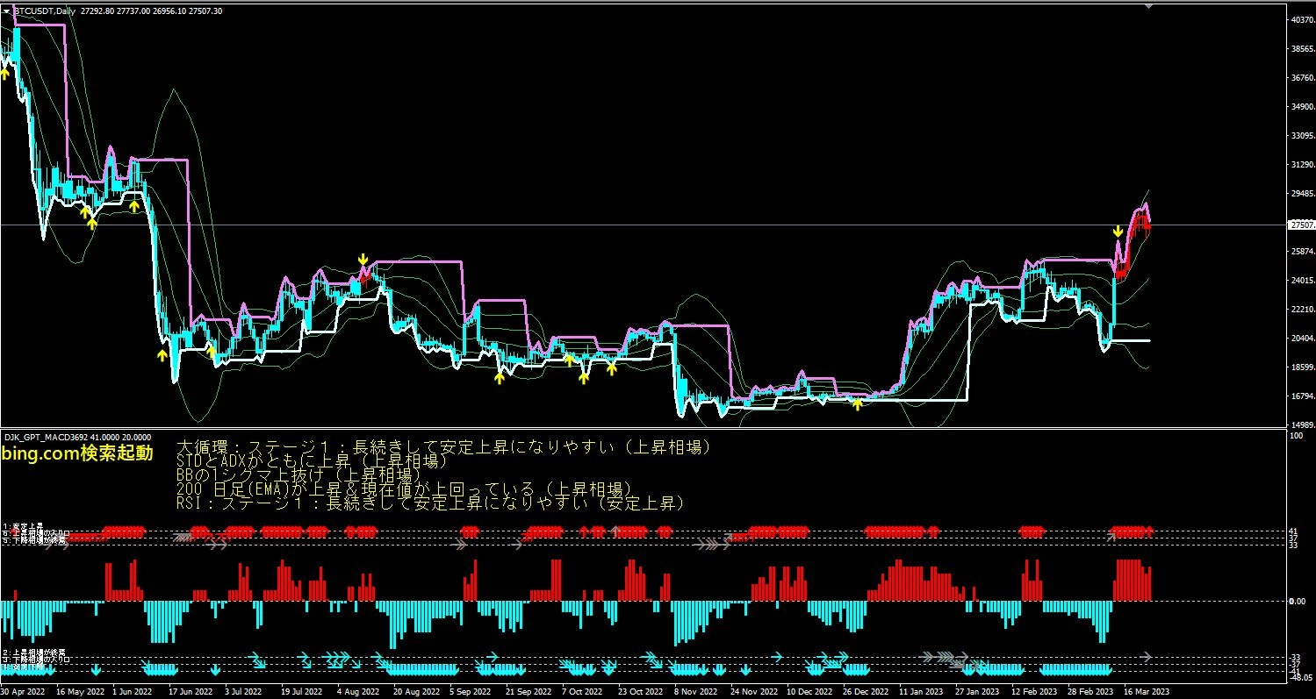Viewport: 1316px width, 699px height.
Task: Click the 17 Jun 2022 date label
Action: pyautogui.click(x=189, y=691)
